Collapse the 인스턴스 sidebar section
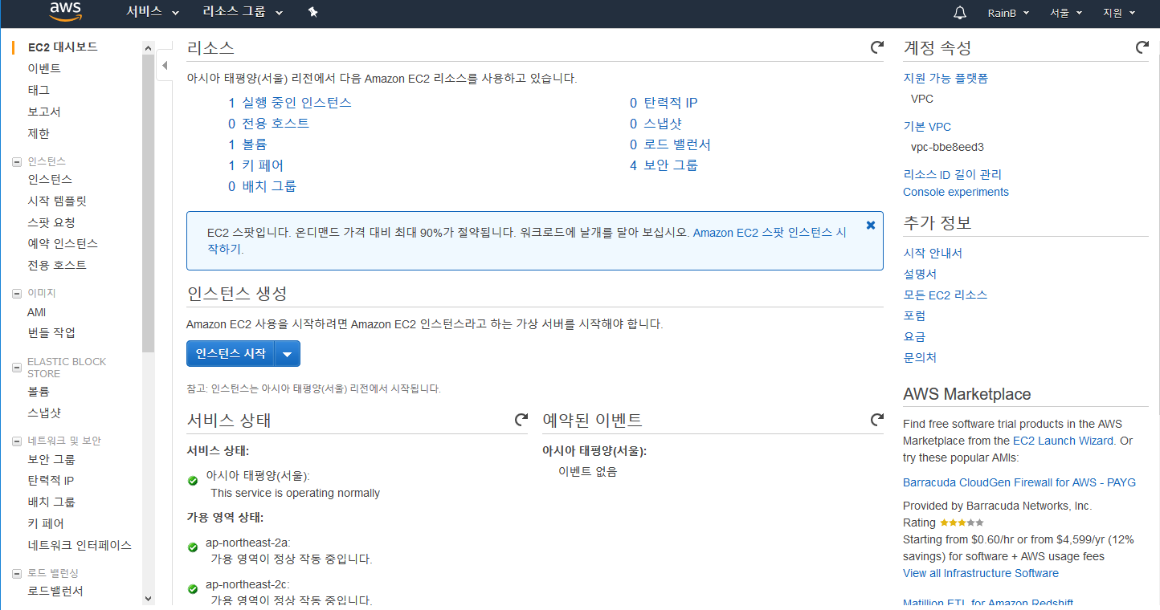The width and height of the screenshot is (1160, 610). tap(16, 161)
